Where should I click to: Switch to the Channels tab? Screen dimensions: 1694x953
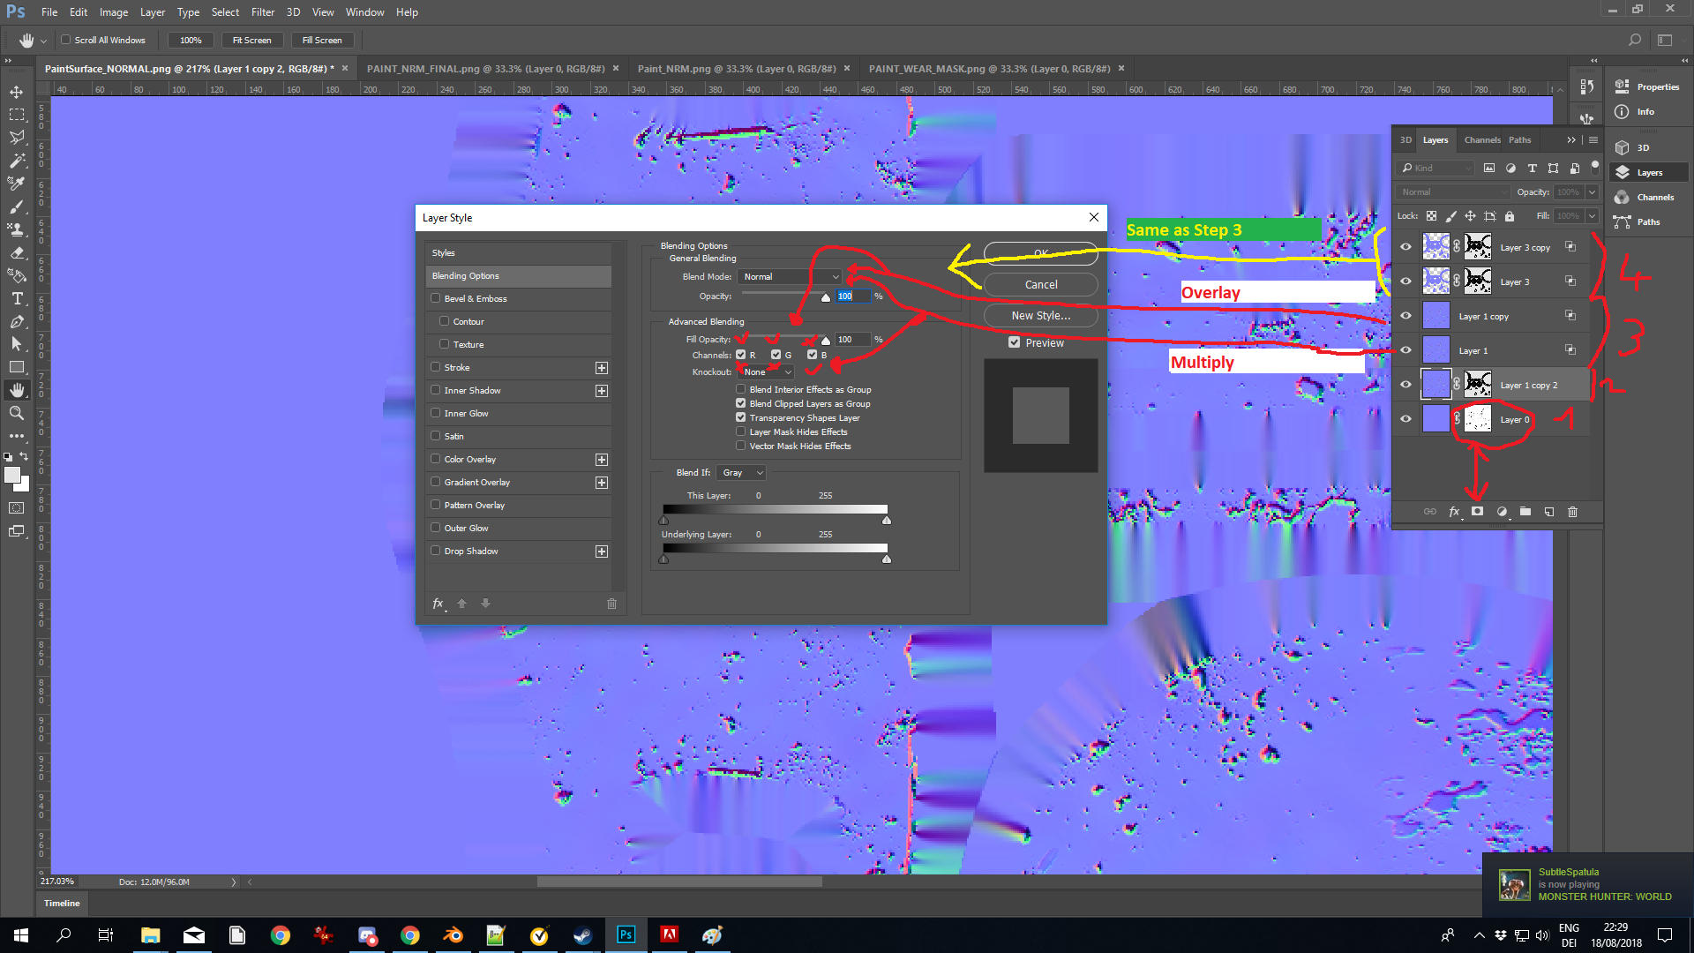pos(1481,140)
